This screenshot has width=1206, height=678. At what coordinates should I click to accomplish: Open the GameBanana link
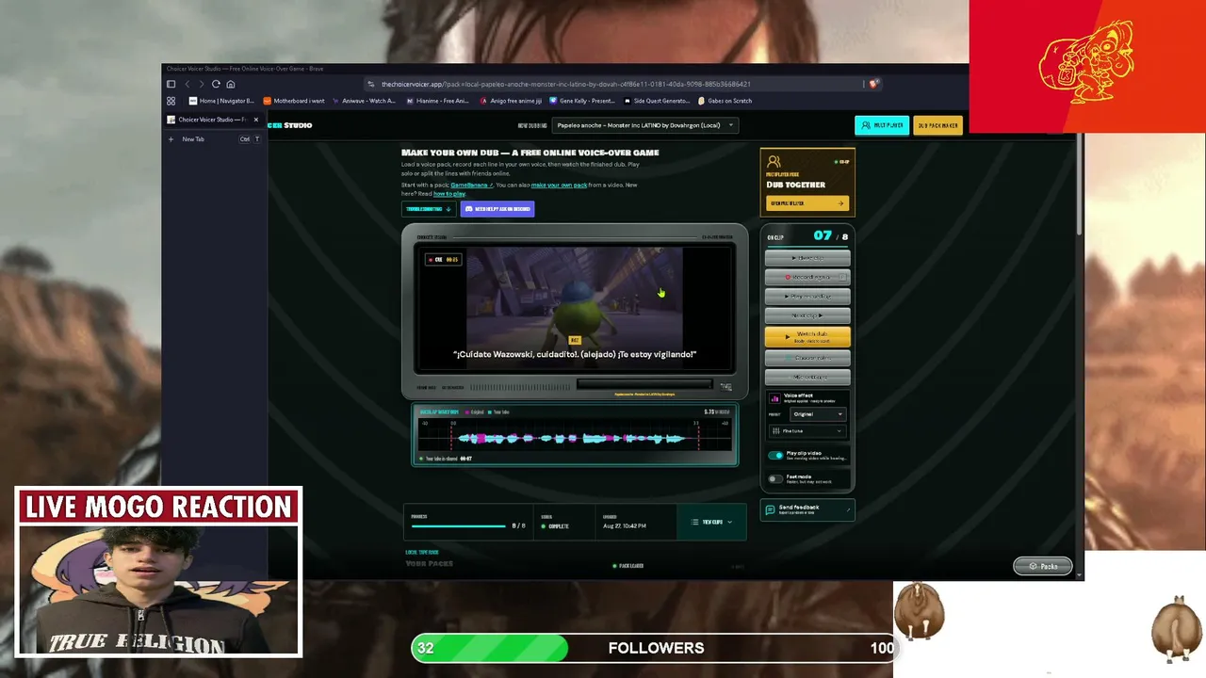[x=471, y=185]
